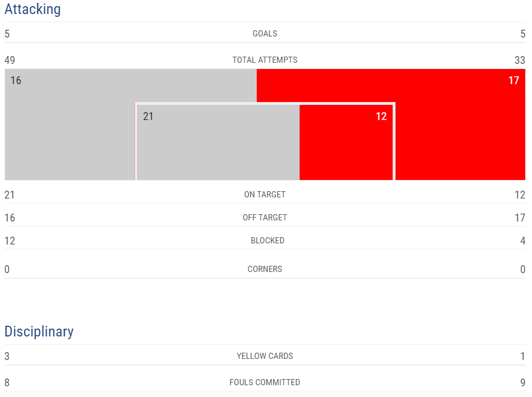Select the BLOCKED row label
Screen dimensions: 532x397
tap(267, 241)
